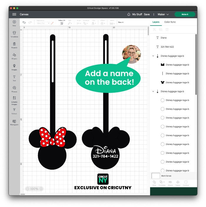Collapse the layer group containing white circle layers

coord(153,91)
